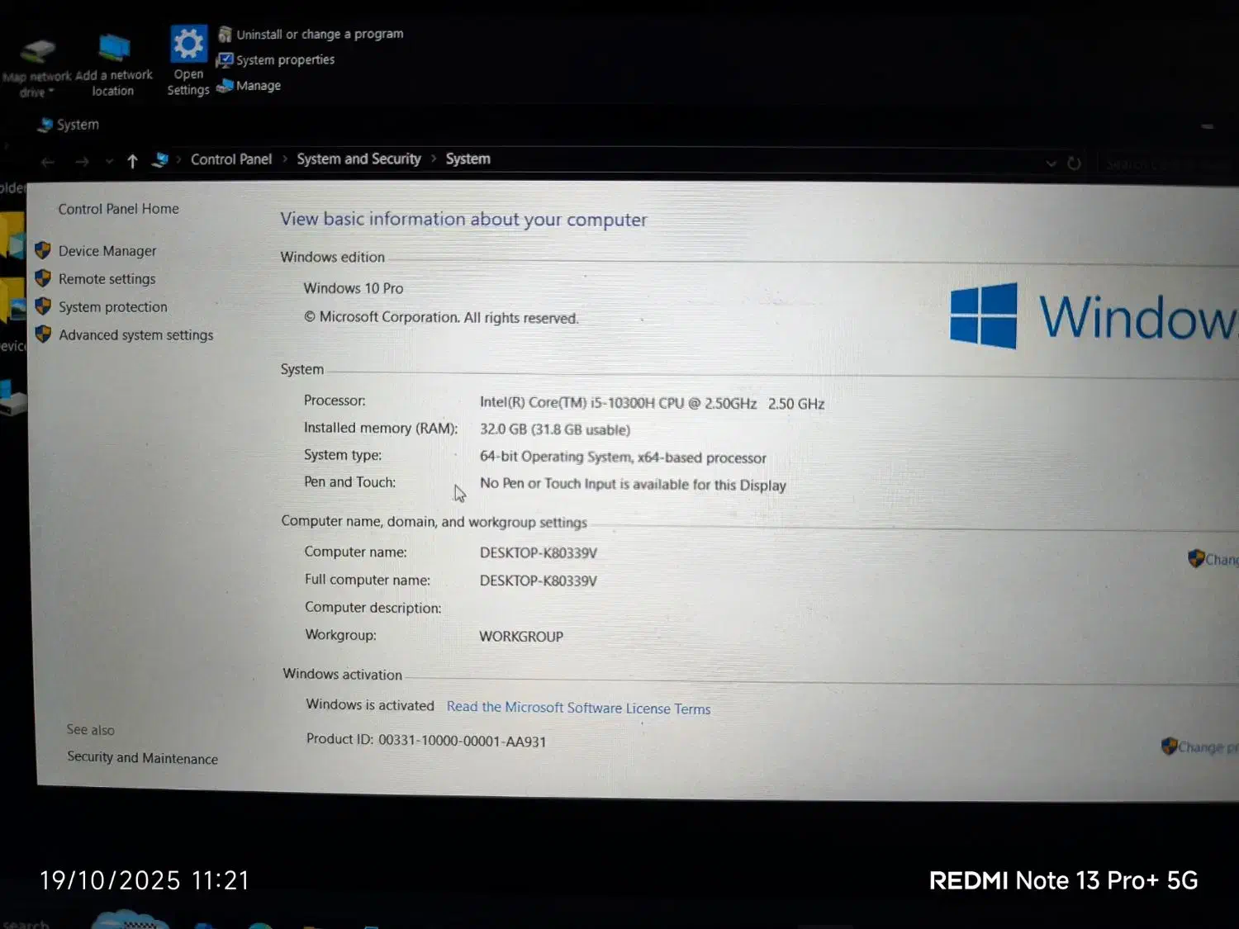Click the "No Pen or Touch Input" text
The image size is (1239, 929).
click(633, 484)
